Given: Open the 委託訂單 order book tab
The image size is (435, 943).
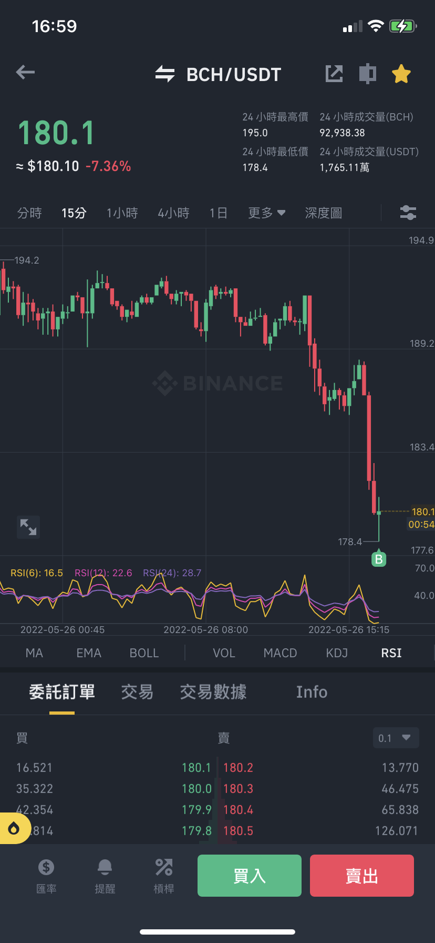Looking at the screenshot, I should pyautogui.click(x=62, y=692).
